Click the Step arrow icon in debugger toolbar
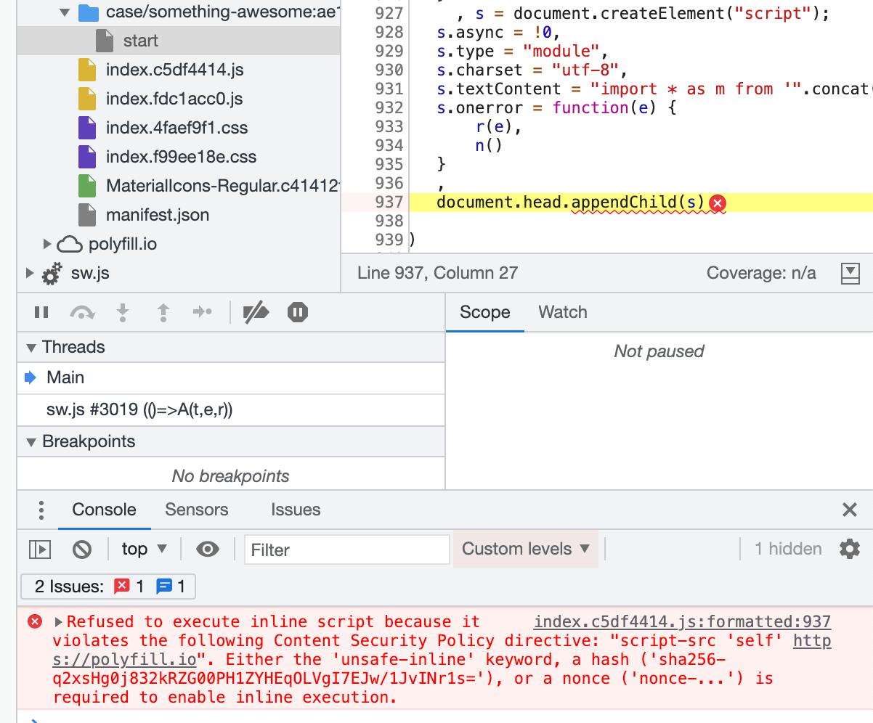873x723 pixels. [x=203, y=312]
